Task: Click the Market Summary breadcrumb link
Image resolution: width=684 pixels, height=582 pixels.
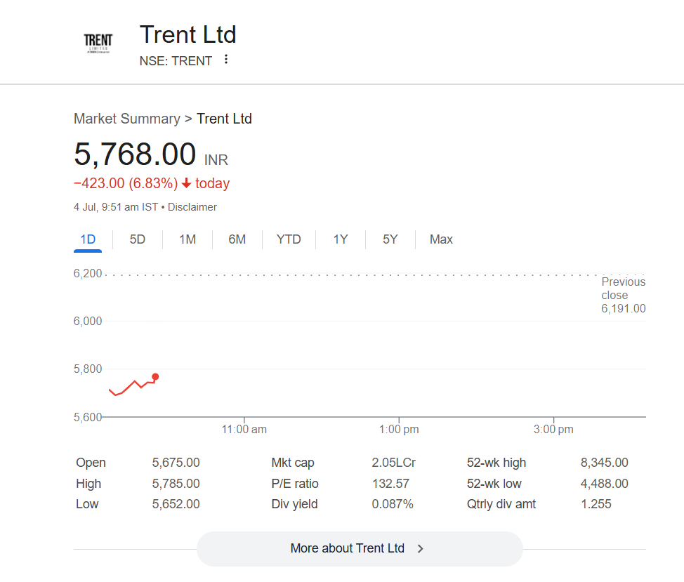Action: point(127,119)
